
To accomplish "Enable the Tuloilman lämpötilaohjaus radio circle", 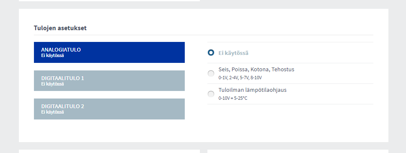I will click(x=211, y=94).
